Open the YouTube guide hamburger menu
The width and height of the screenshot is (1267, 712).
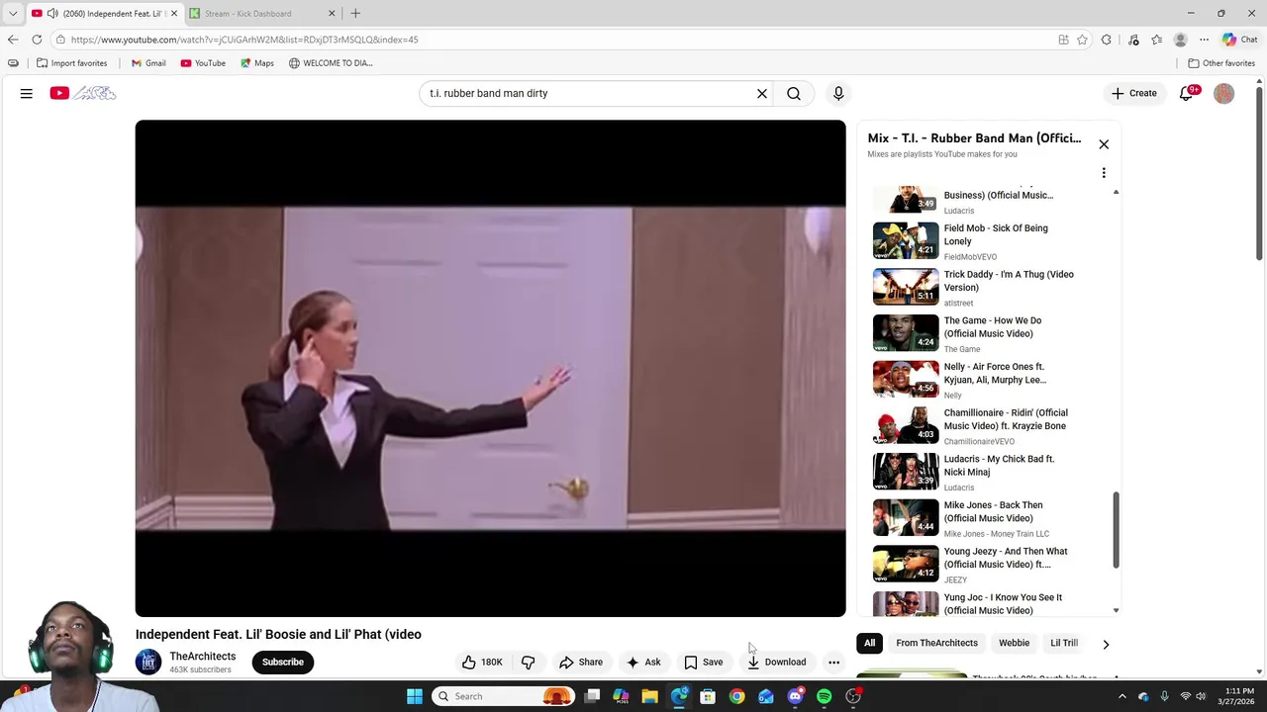coord(27,93)
